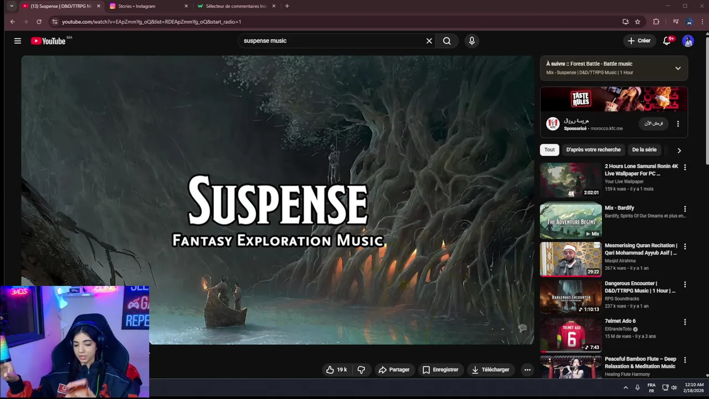The height and width of the screenshot is (399, 709).
Task: Open the browser extensions puzzle icon
Action: pyautogui.click(x=656, y=22)
